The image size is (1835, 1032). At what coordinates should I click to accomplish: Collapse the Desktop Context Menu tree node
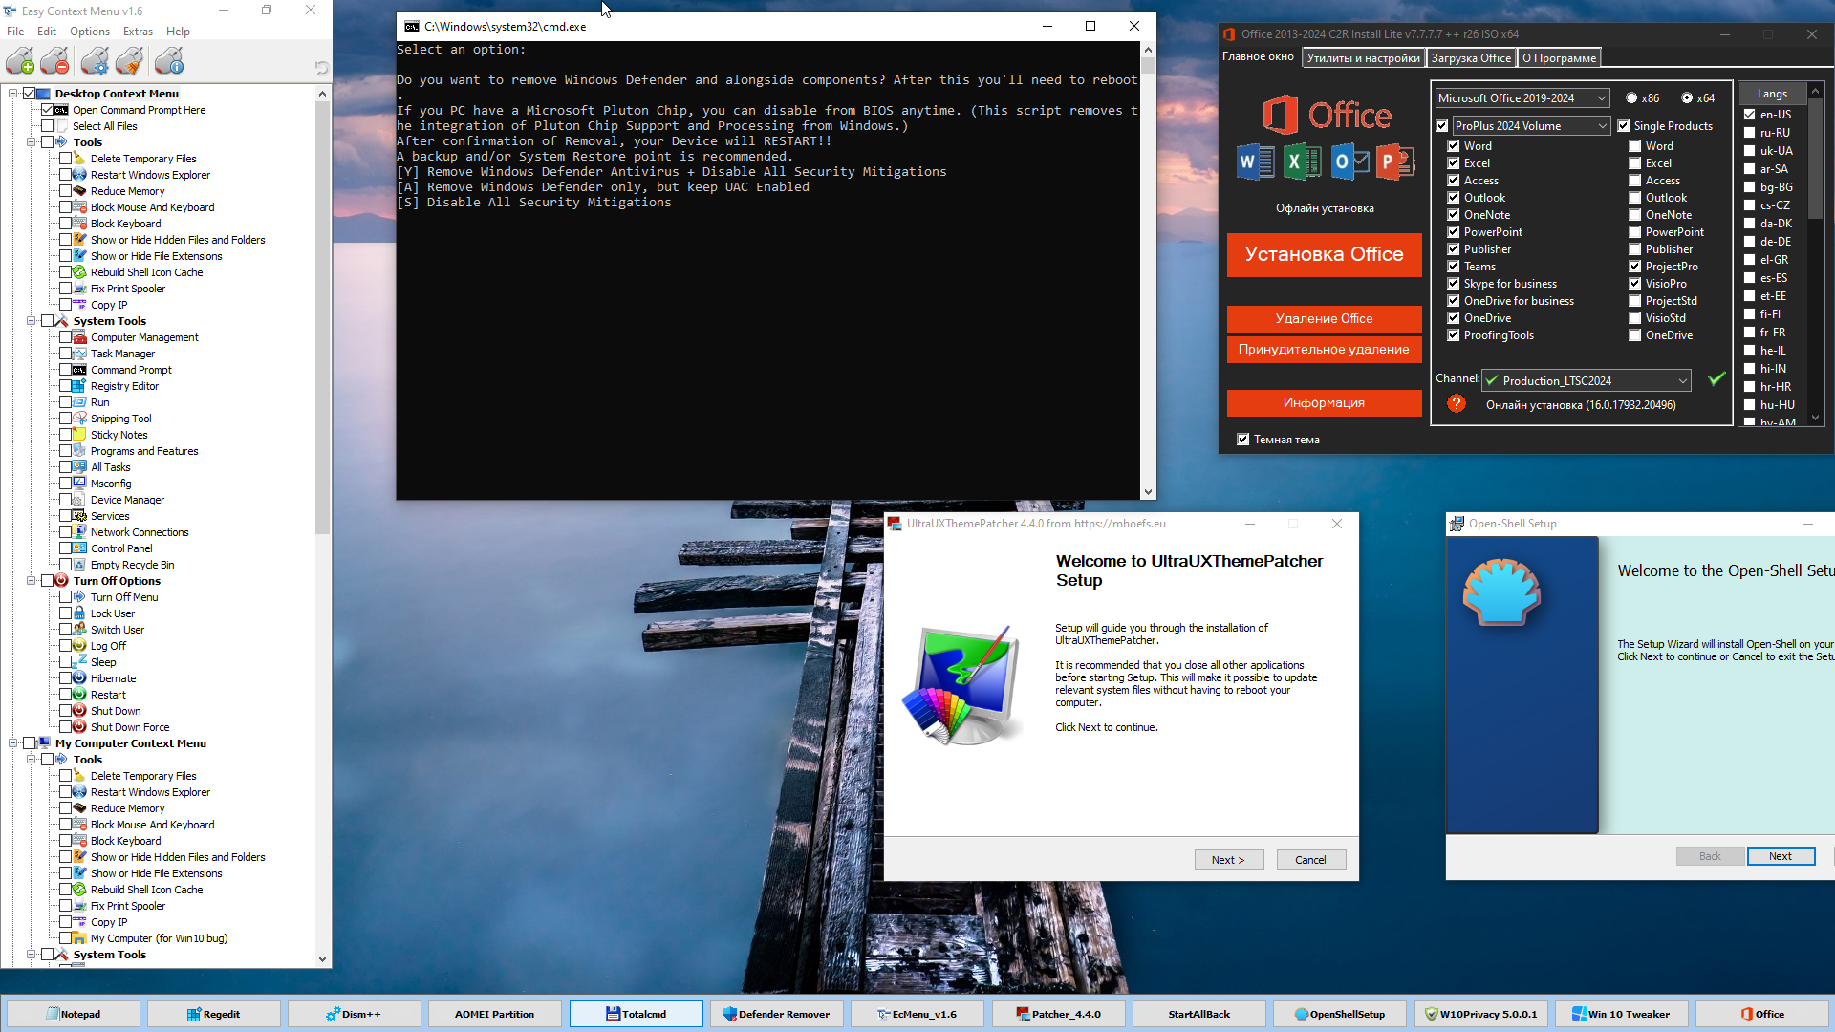pyautogui.click(x=13, y=94)
